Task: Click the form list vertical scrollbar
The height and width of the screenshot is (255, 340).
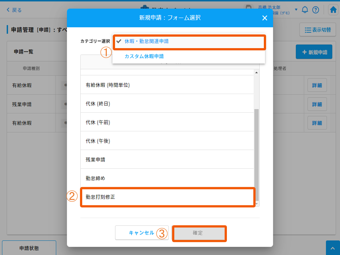Action: [257, 153]
